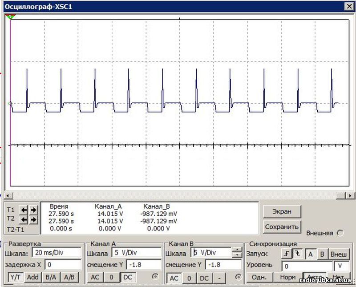Select Авто trigger mode

[315, 278]
